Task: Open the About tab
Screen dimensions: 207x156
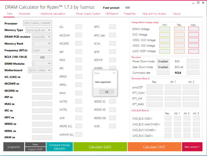Action: pyautogui.click(x=177, y=14)
